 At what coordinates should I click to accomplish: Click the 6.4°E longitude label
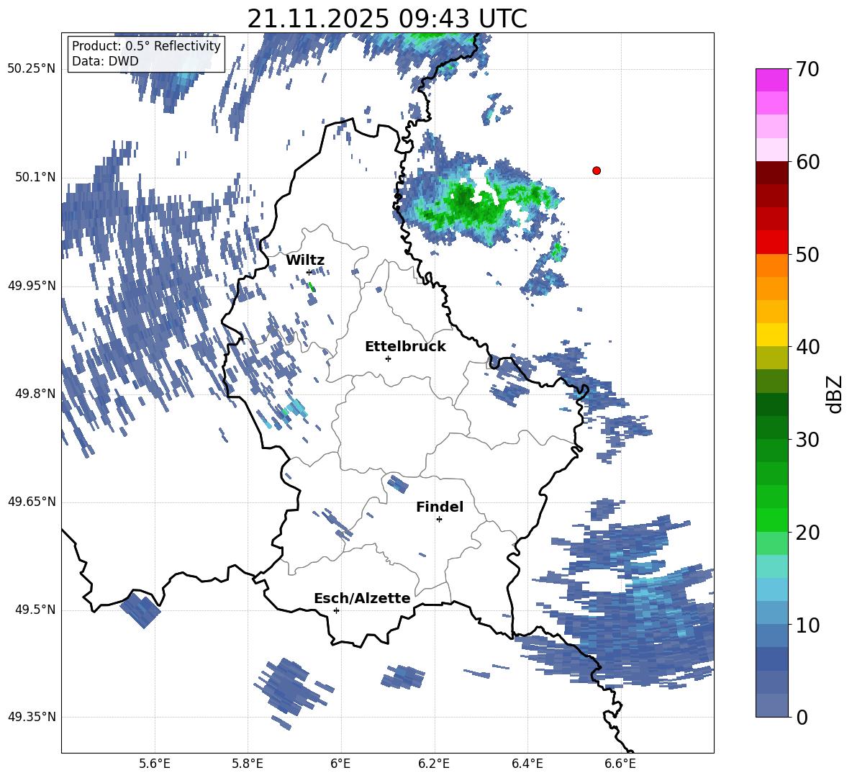[527, 764]
